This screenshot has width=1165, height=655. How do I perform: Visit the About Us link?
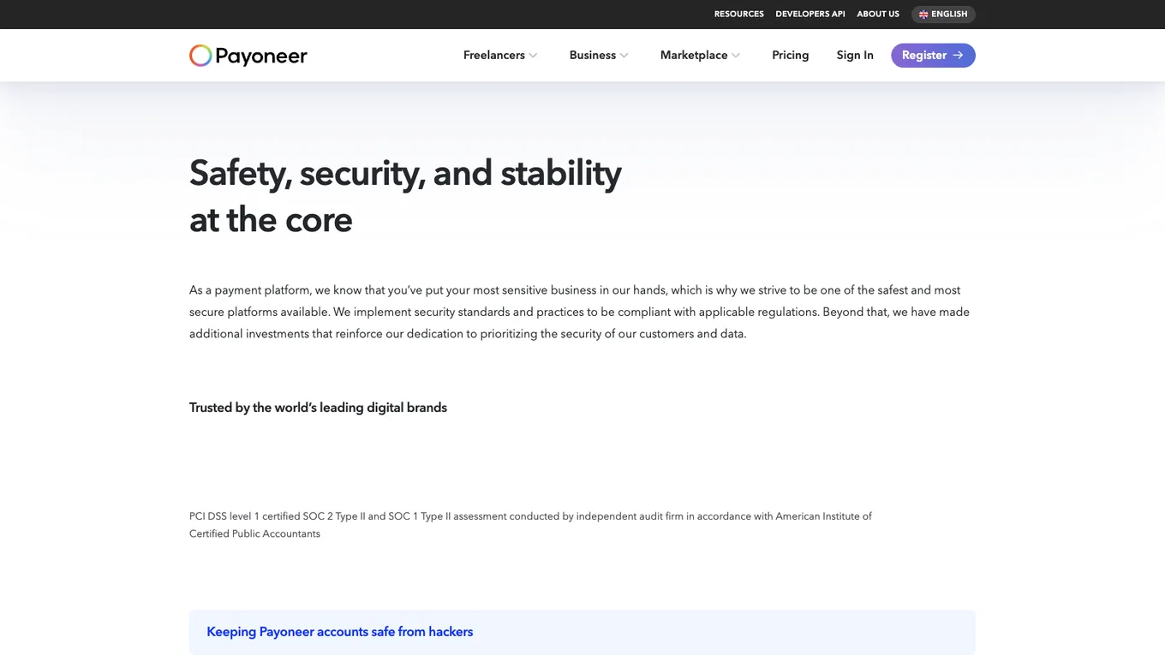pos(878,15)
